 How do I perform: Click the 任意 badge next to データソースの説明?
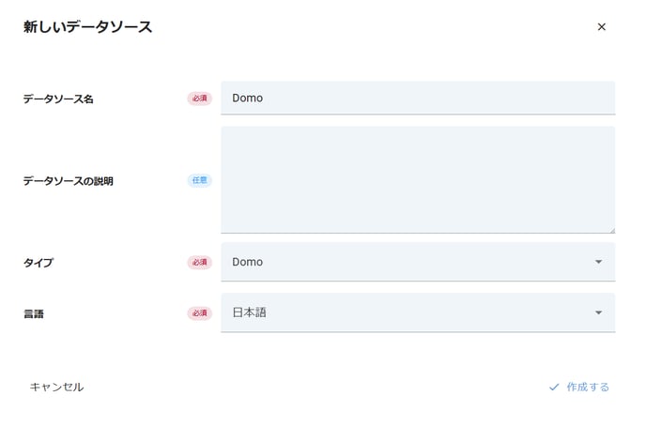click(x=199, y=180)
